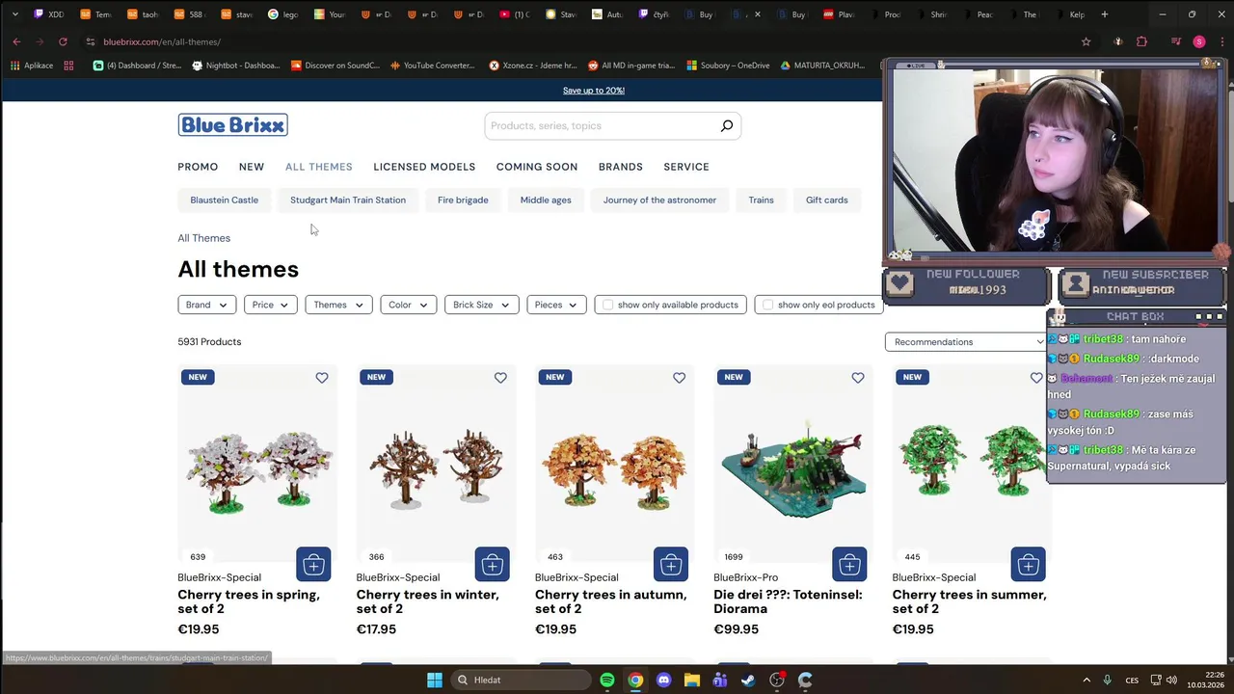The image size is (1234, 694).
Task: Open Cherry trees in spring product title
Action: [x=249, y=601]
